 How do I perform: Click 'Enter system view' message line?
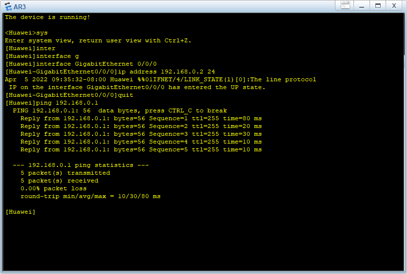98,41
